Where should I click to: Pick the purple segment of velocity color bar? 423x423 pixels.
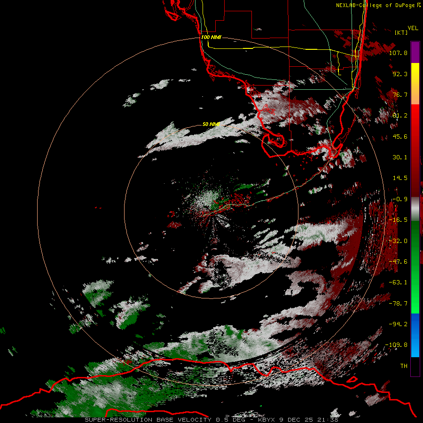point(415,52)
